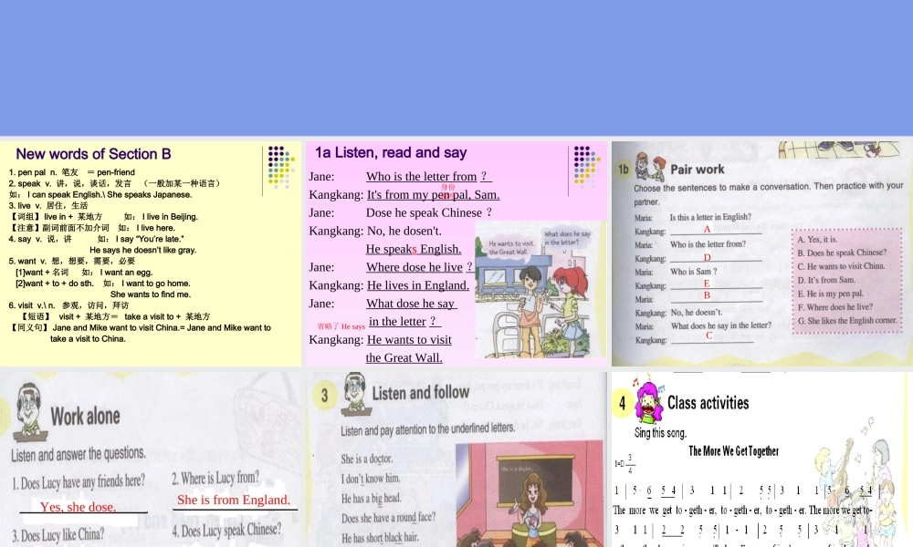Screen dimensions: 913x547
Task: Click the sentence "I don't know him."
Action: click(371, 479)
